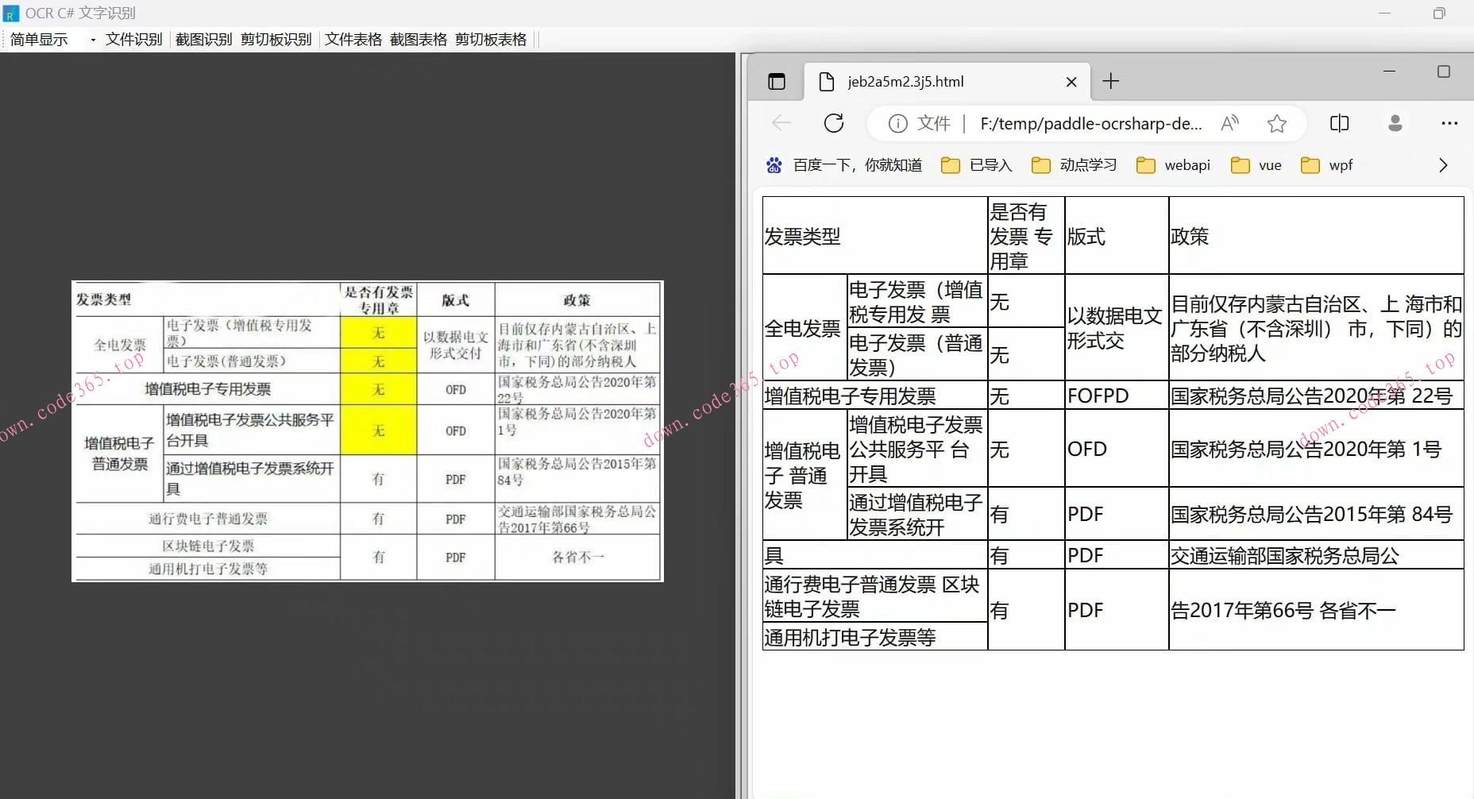View site information icon in address bar

[897, 123]
